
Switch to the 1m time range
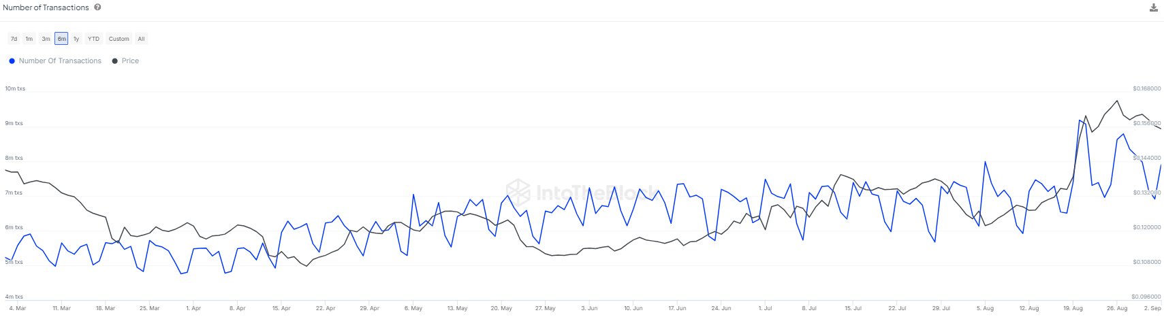point(29,39)
